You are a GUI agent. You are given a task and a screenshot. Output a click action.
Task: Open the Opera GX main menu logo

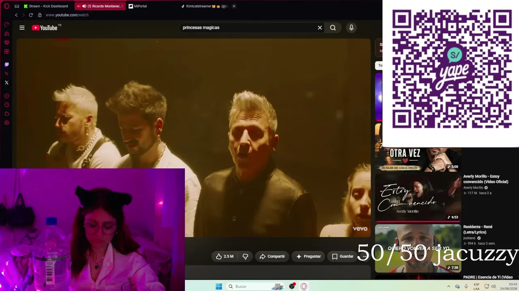pyautogui.click(x=6, y=6)
